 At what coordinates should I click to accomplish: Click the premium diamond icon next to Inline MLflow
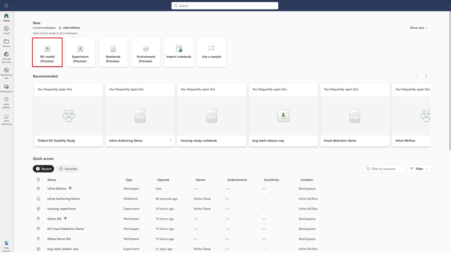tap(70, 188)
